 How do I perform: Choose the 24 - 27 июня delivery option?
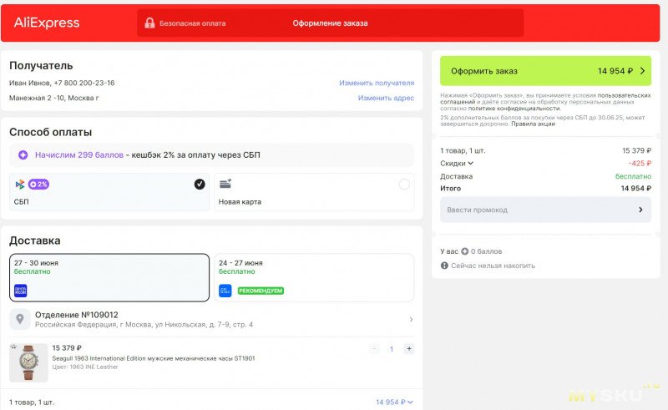[x=314, y=277]
